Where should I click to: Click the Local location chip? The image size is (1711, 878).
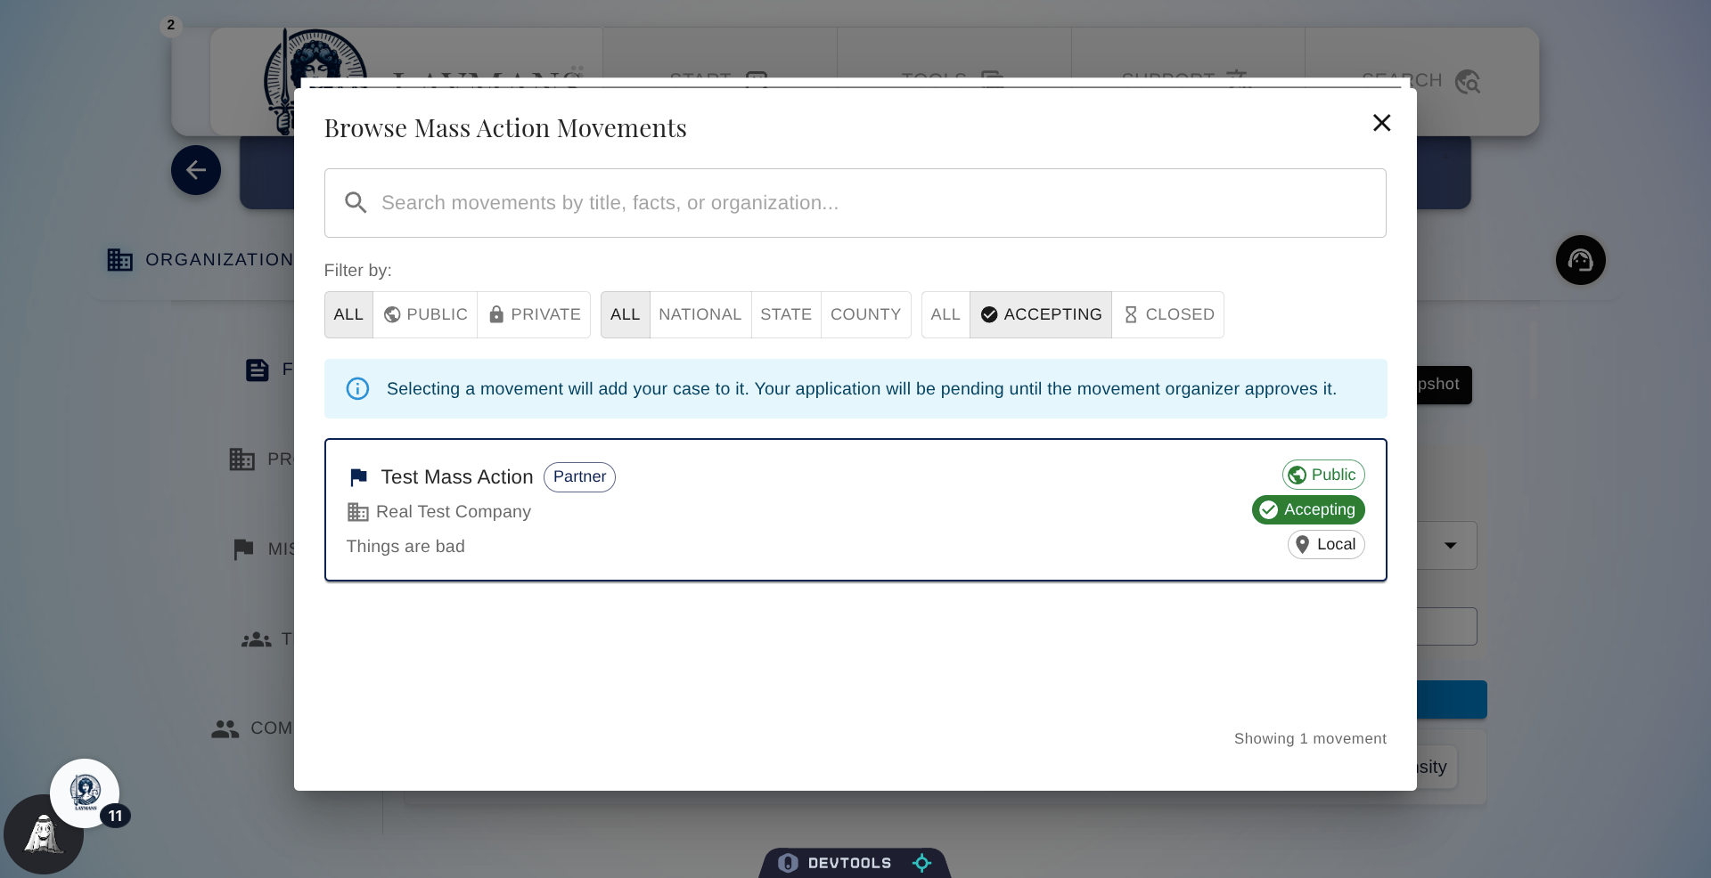pos(1326,544)
